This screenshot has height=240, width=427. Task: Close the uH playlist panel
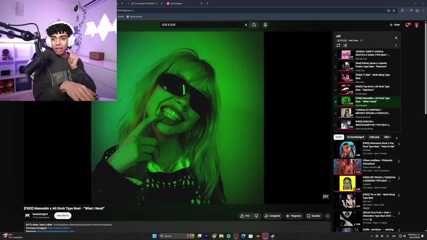point(396,38)
